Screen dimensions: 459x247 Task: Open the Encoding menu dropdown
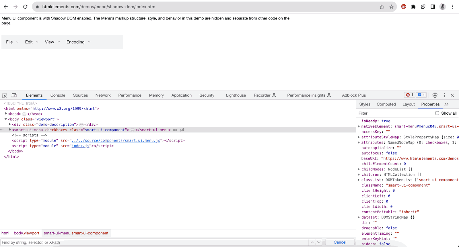point(78,42)
